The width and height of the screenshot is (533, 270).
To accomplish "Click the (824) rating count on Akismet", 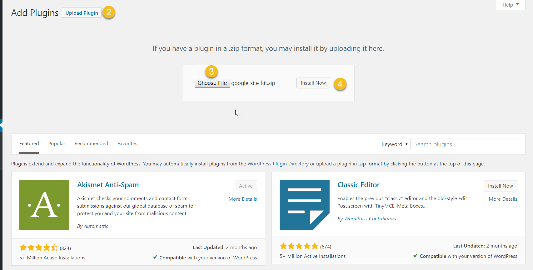I will click(65, 248).
